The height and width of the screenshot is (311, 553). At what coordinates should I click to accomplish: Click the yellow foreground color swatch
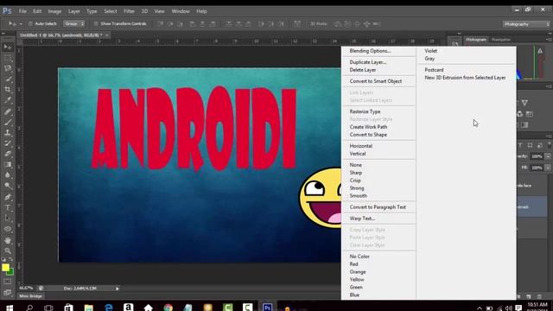[x=5, y=268]
